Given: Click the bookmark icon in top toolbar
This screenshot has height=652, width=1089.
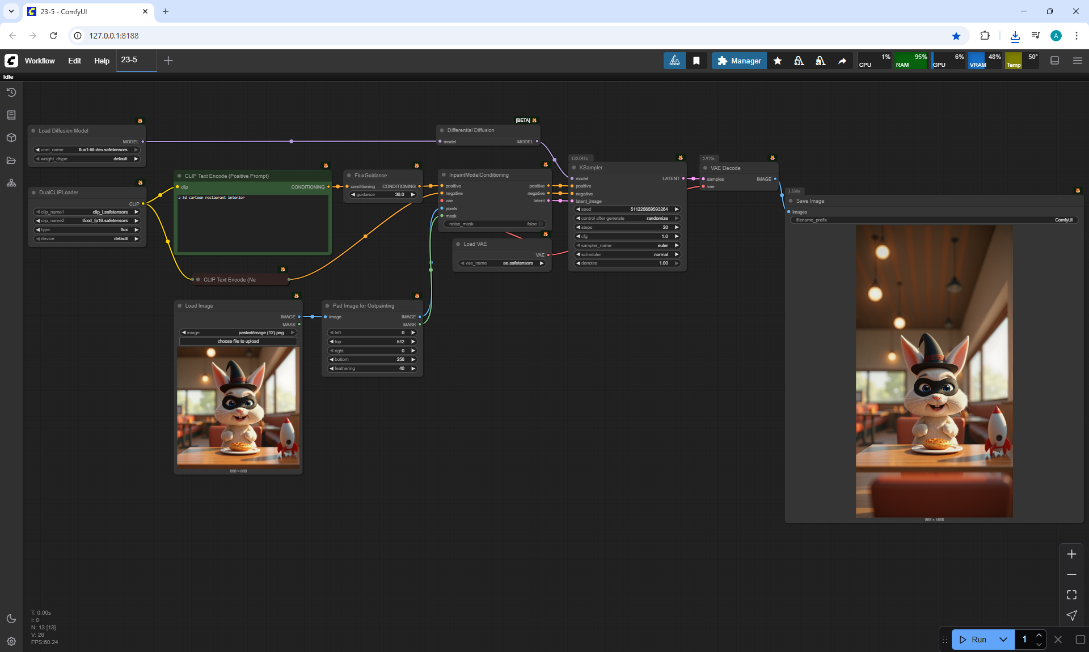Looking at the screenshot, I should [x=697, y=61].
